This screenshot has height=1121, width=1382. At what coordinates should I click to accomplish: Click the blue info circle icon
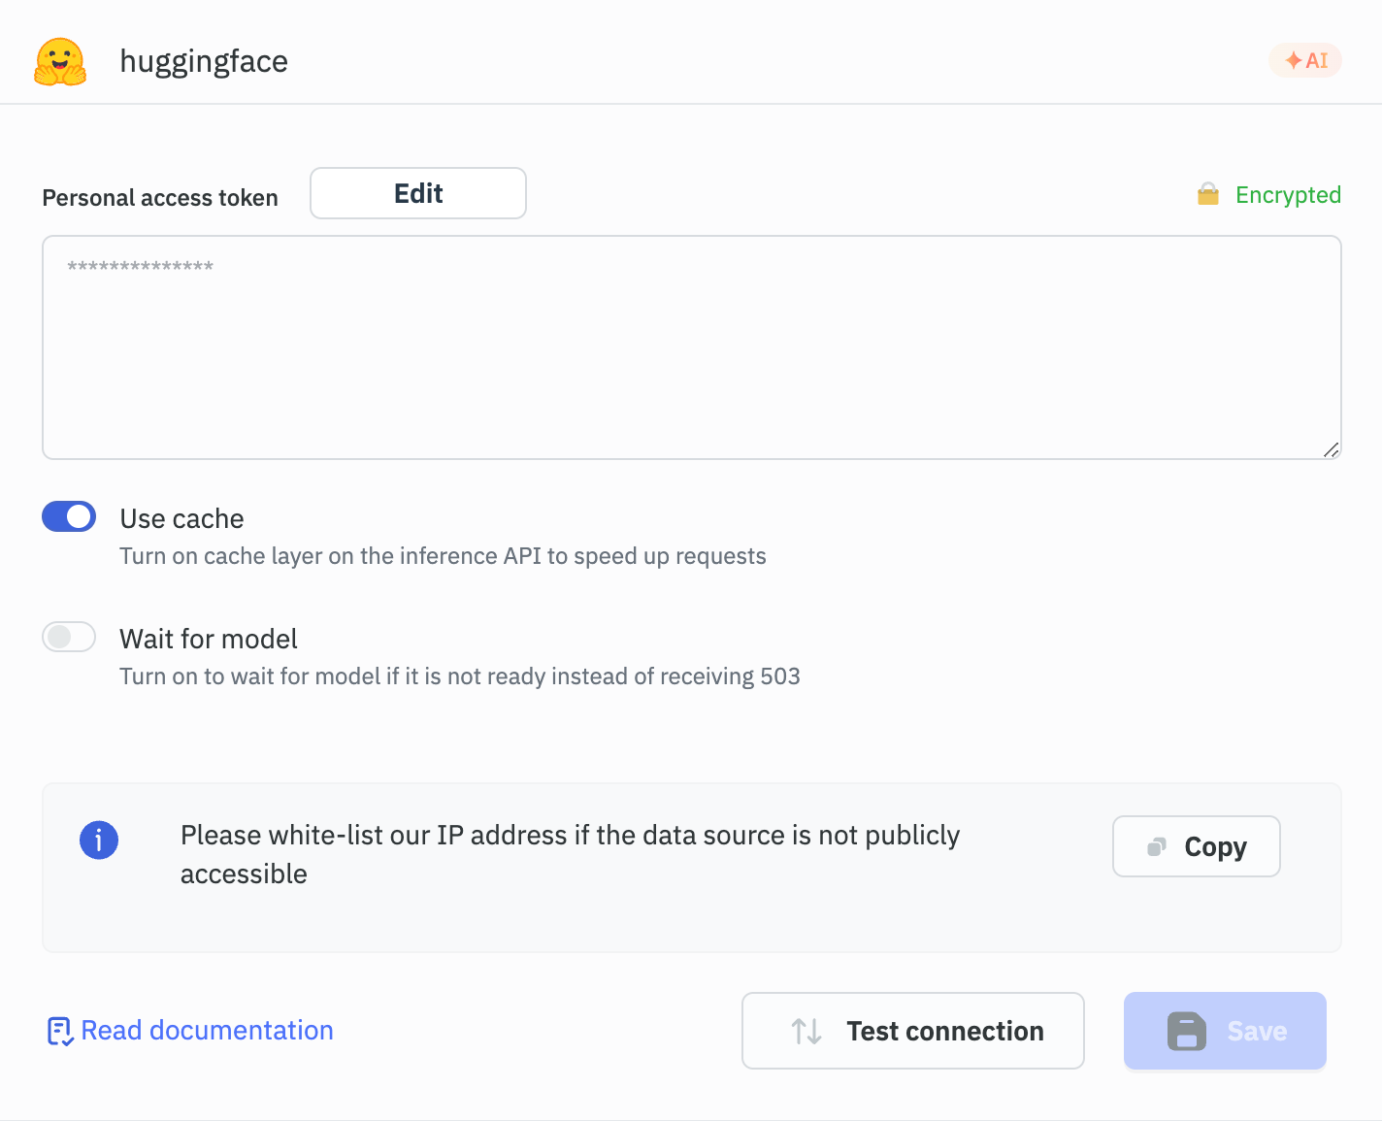99,840
